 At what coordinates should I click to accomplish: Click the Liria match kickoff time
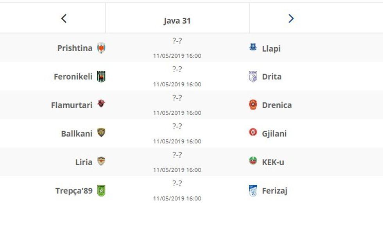pyautogui.click(x=178, y=169)
